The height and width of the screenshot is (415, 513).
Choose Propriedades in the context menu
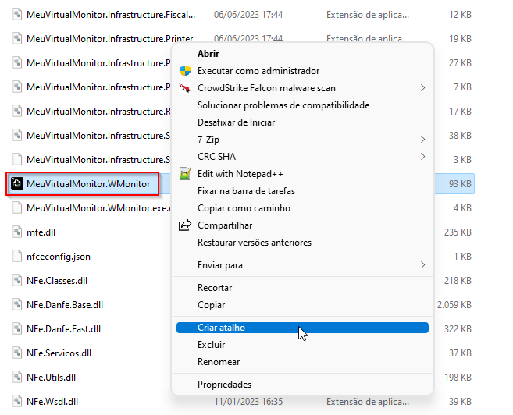tap(224, 385)
